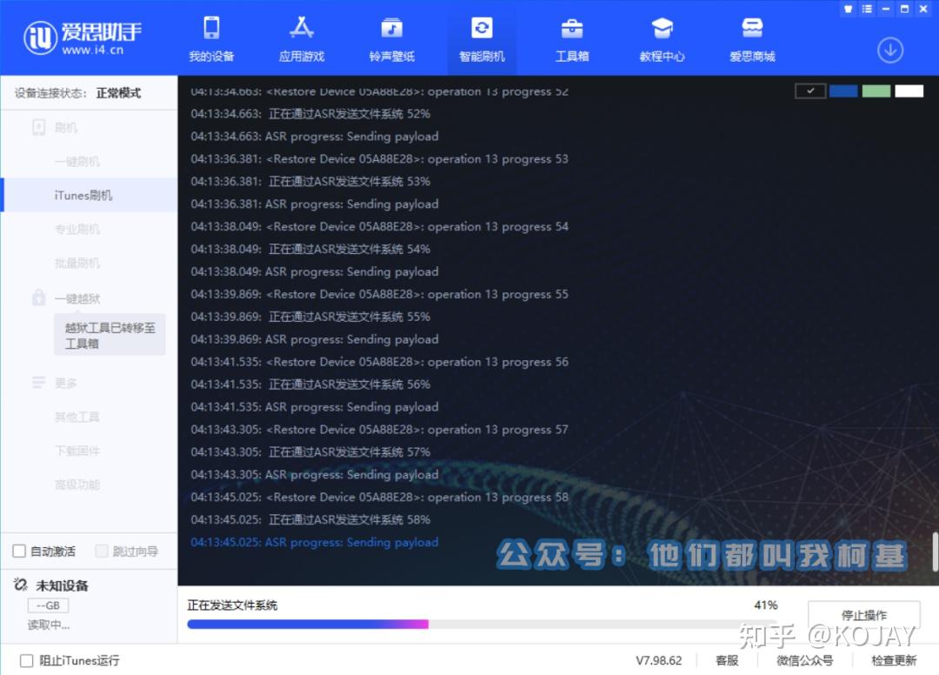Select the dark checked log theme swatch
The height and width of the screenshot is (675, 939).
[810, 91]
